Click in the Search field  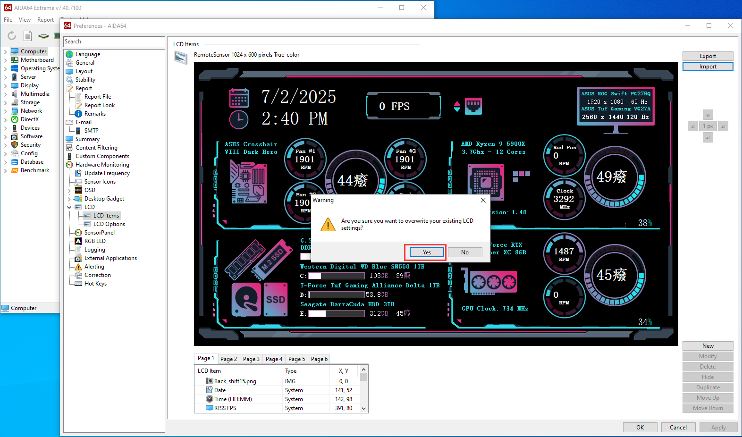[x=114, y=42]
